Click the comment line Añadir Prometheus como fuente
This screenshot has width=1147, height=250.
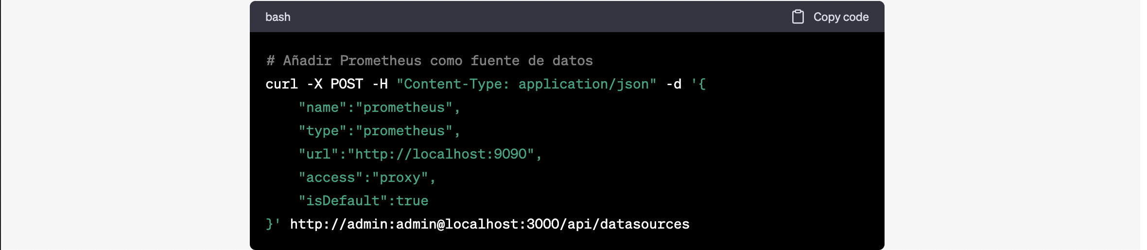430,61
